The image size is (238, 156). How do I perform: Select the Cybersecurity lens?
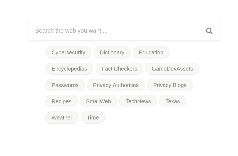click(68, 52)
